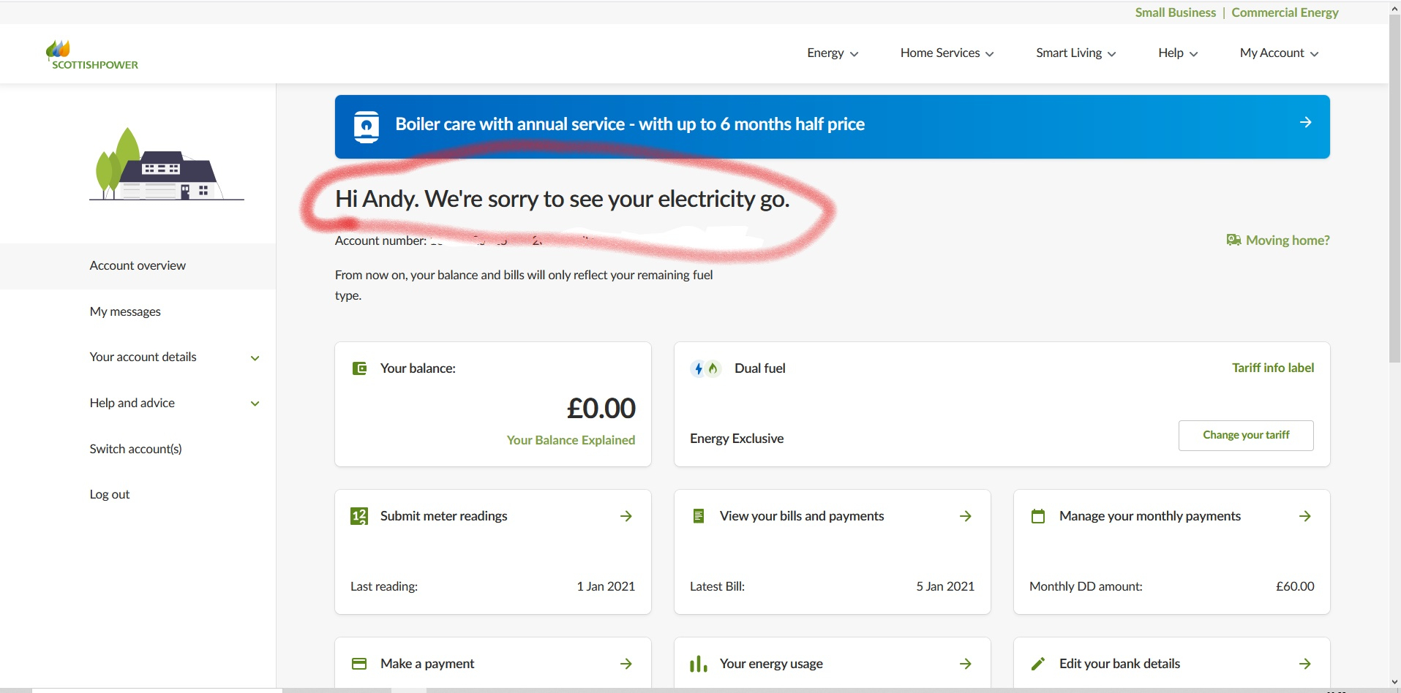Image resolution: width=1401 pixels, height=693 pixels.
Task: Open Your Balance Explained link
Action: click(x=571, y=440)
